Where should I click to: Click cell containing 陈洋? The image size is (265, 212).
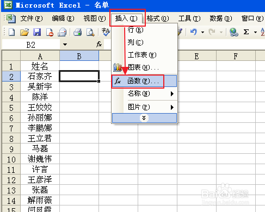click(40, 97)
